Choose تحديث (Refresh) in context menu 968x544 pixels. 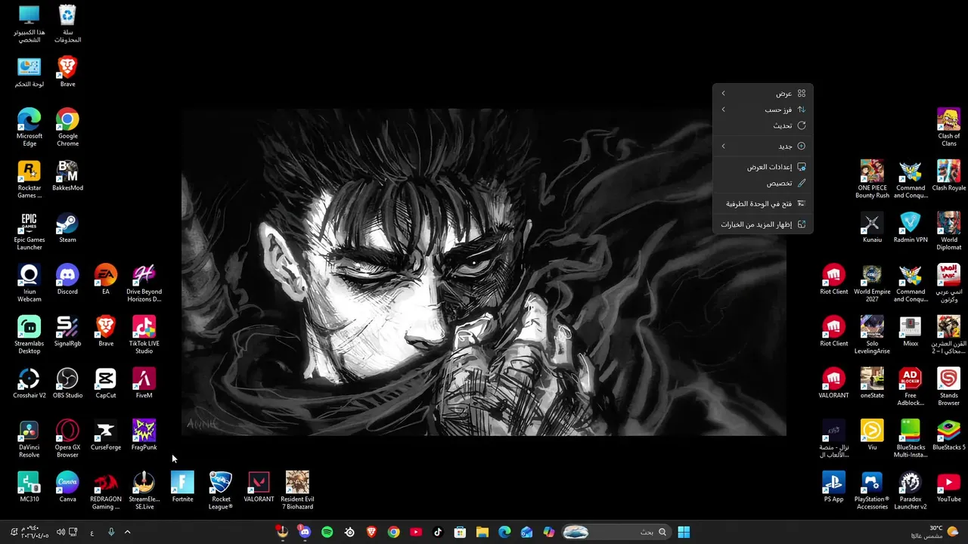click(762, 125)
